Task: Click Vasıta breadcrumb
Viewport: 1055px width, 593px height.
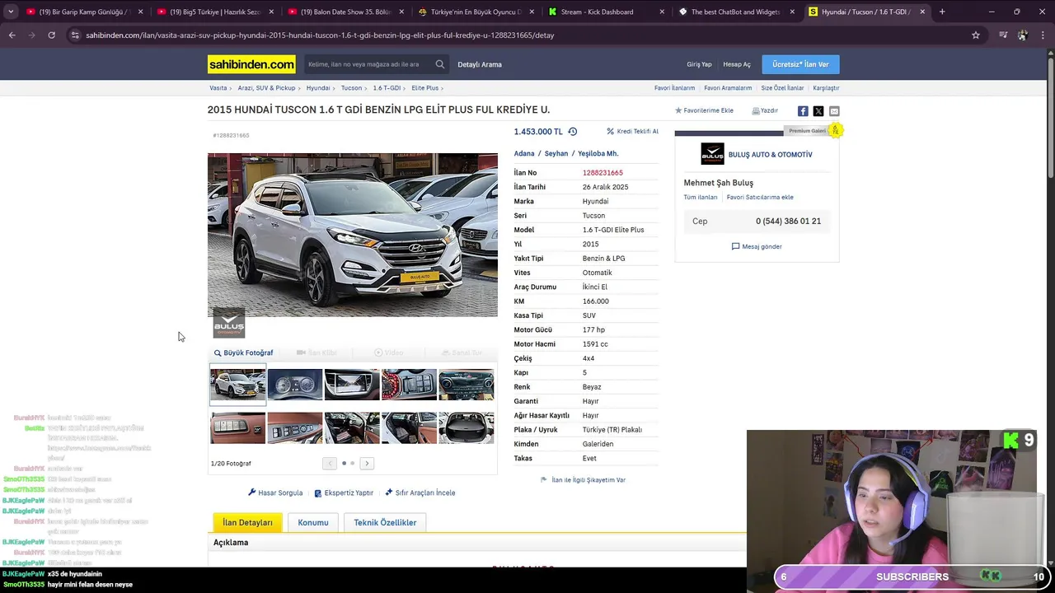Action: [218, 87]
